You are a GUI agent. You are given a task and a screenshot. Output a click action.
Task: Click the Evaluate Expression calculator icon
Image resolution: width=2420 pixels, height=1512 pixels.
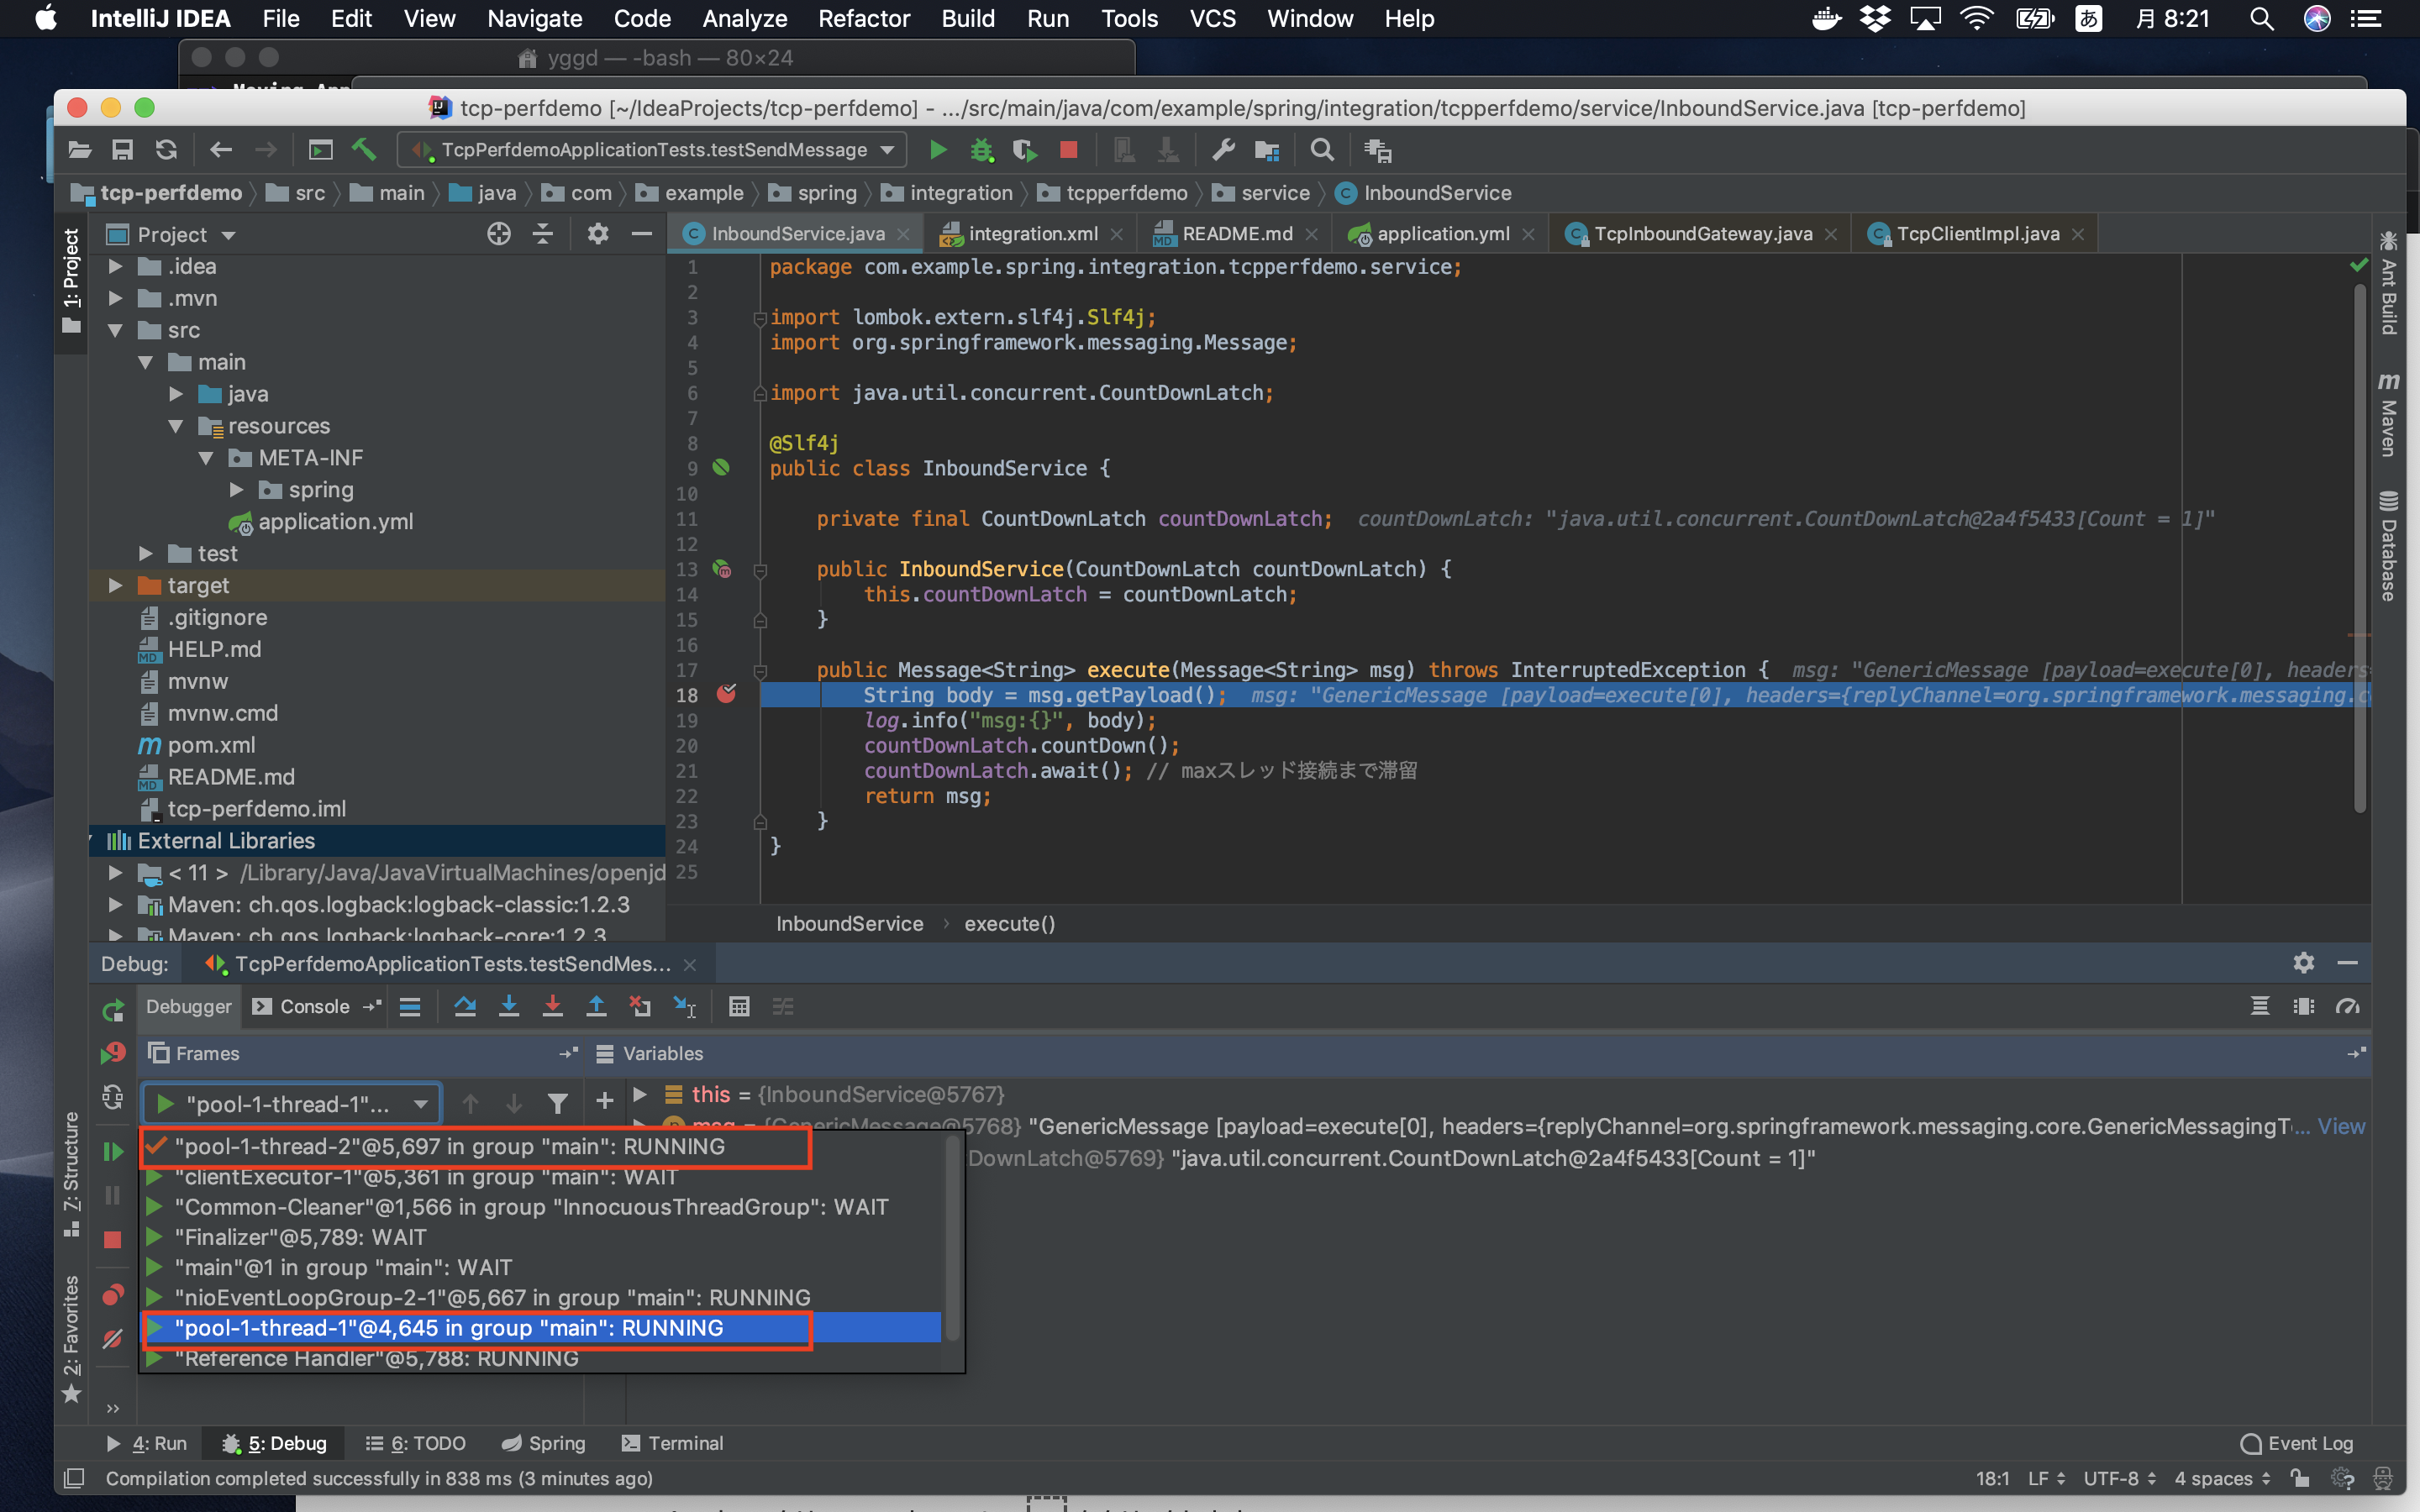pos(739,1007)
